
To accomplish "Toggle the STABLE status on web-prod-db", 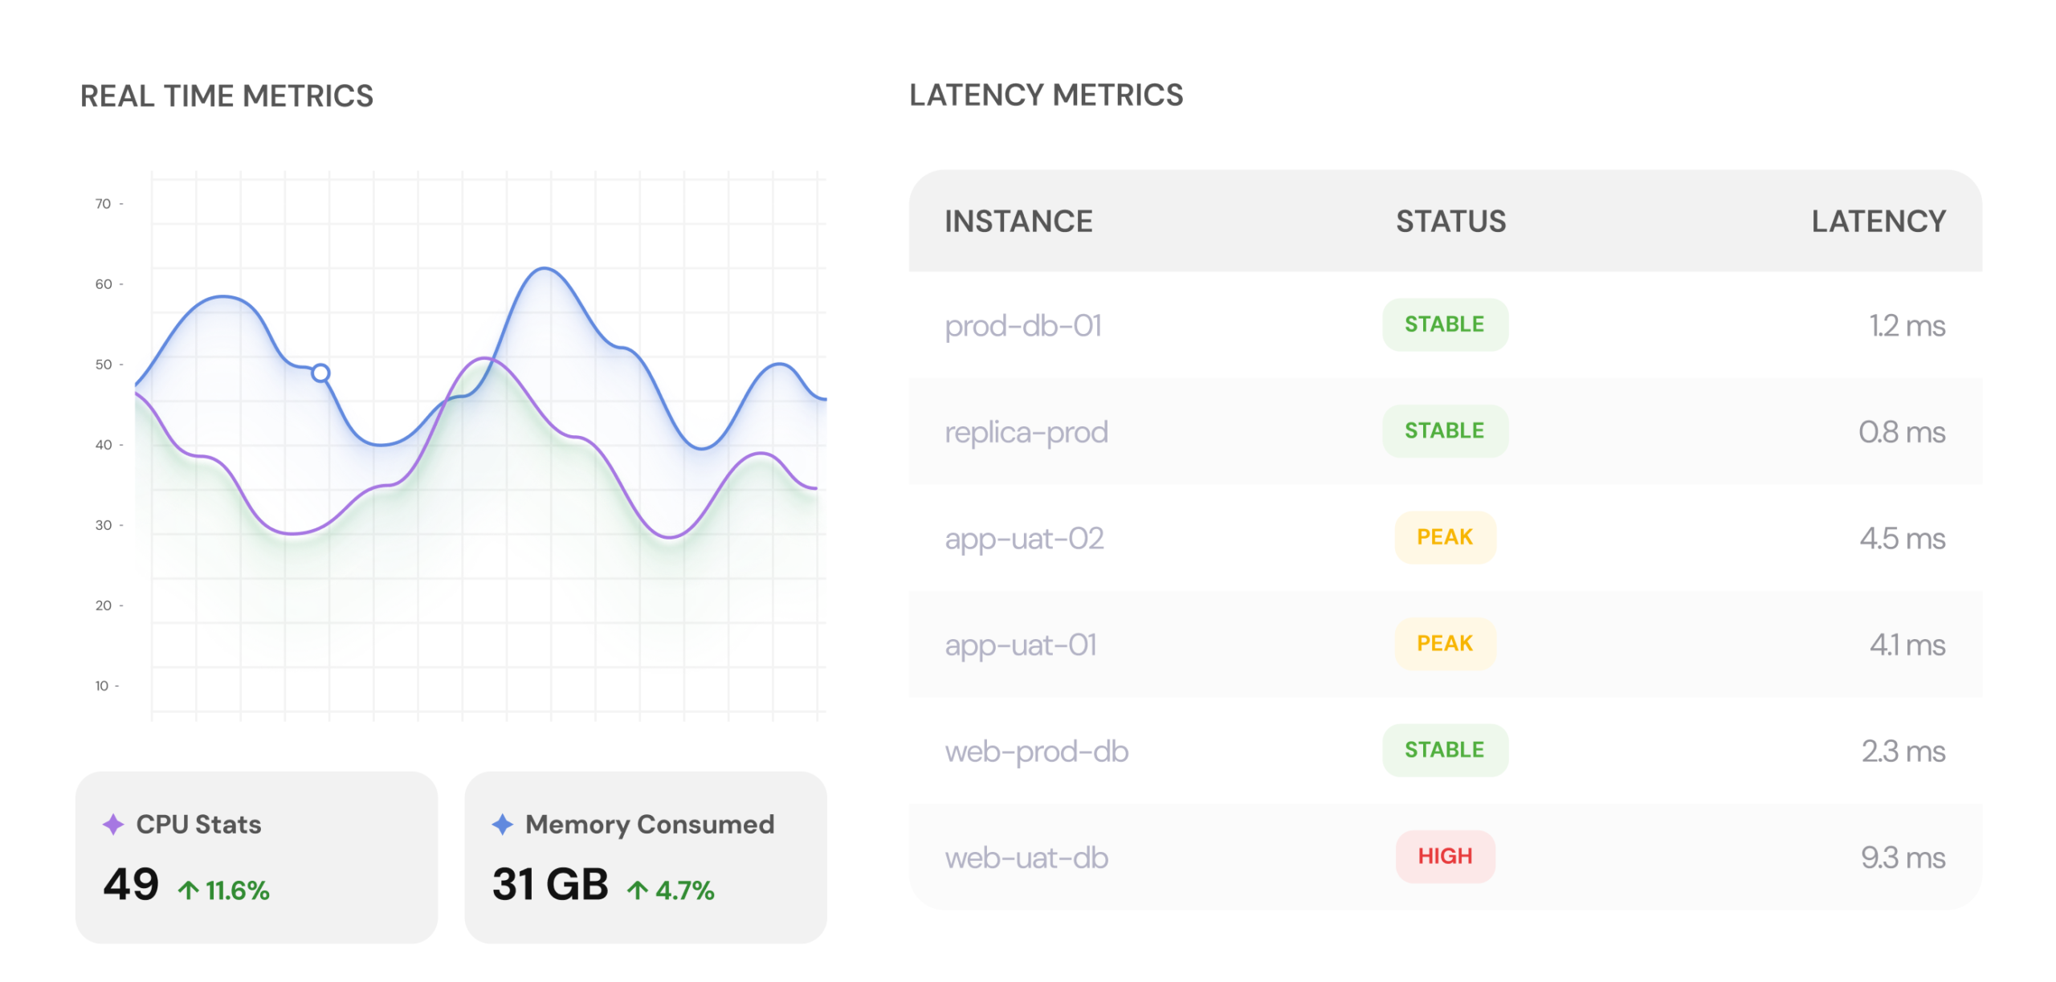I will point(1445,750).
